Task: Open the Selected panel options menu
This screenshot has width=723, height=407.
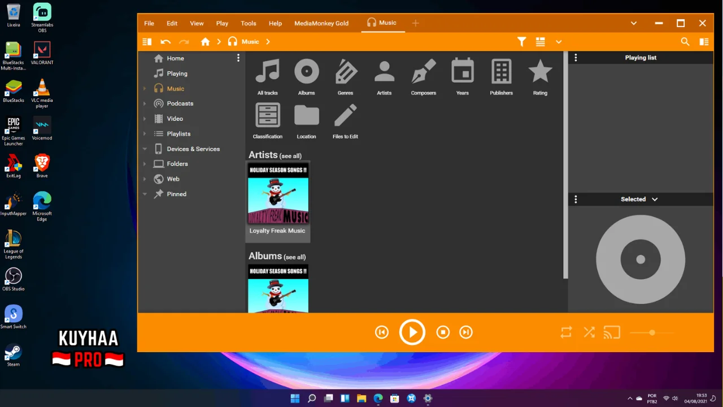Action: coord(576,199)
